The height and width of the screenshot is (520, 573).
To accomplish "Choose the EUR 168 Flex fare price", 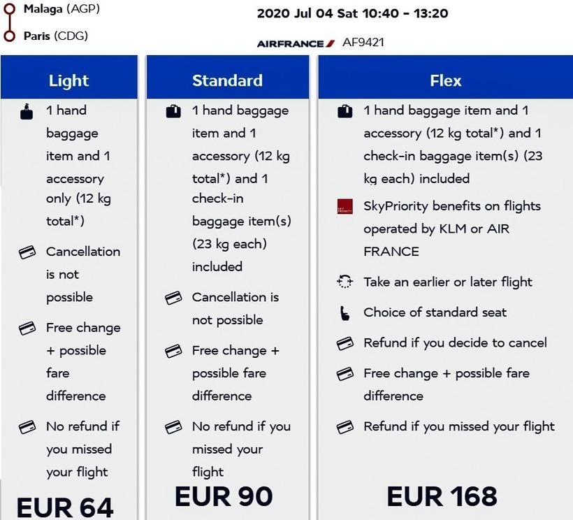I will (x=442, y=496).
